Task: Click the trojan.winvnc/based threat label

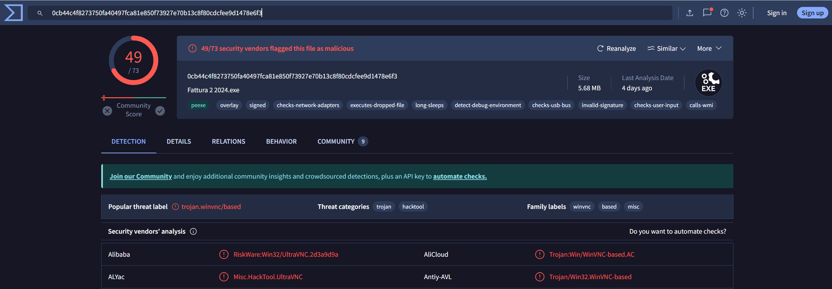Action: tap(211, 207)
